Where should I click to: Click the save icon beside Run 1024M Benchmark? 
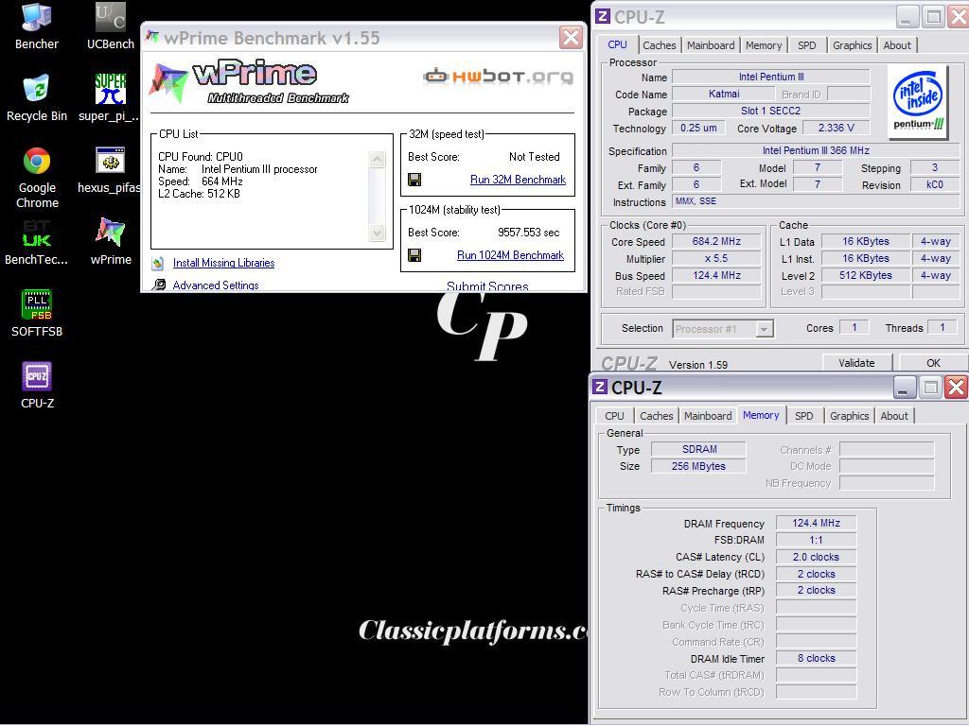click(414, 255)
